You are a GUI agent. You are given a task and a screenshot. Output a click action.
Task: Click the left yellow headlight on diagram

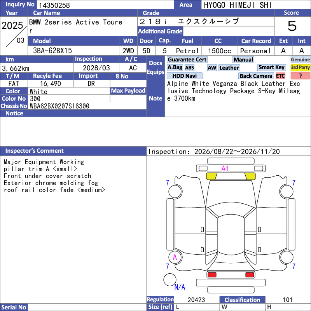click(211, 176)
